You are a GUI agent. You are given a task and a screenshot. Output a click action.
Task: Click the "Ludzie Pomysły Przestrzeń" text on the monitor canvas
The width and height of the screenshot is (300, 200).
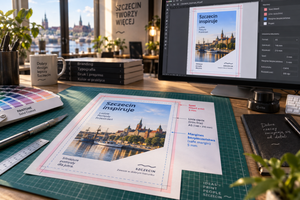point(203,30)
